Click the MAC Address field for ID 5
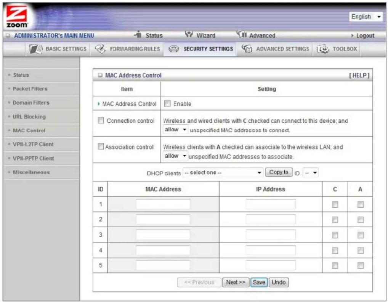The image size is (388, 302). coord(163,265)
